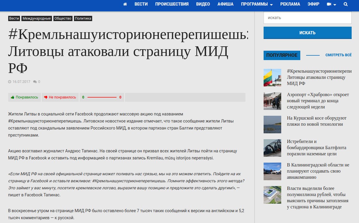Viewport: 359px width, 223px height.
Task: Open article about Калининградской области авиакомпанию
Action: click(x=318, y=171)
